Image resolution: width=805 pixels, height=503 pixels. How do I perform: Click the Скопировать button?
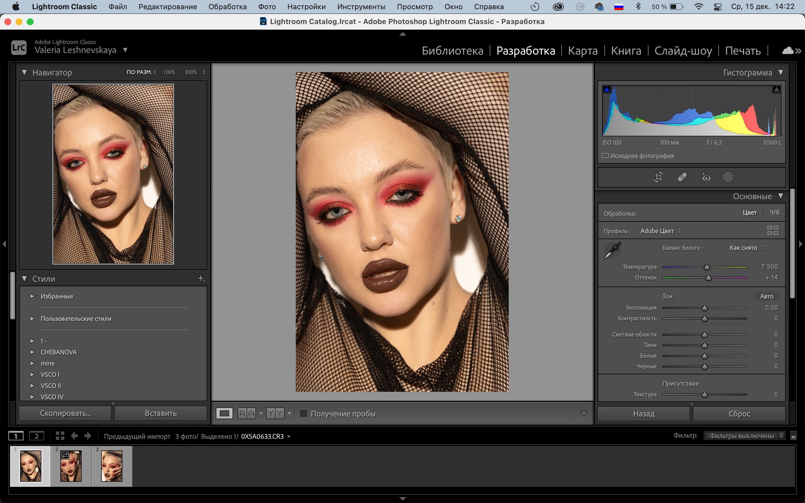(65, 413)
